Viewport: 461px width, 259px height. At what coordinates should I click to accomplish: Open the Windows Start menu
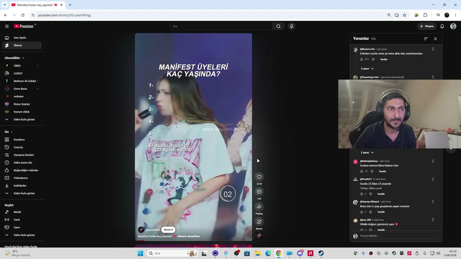pyautogui.click(x=140, y=253)
